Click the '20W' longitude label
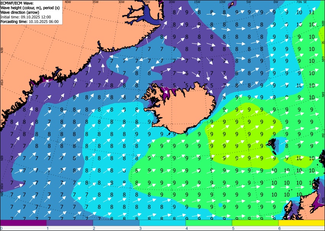The height and width of the screenshot is (231, 325). 172,2
